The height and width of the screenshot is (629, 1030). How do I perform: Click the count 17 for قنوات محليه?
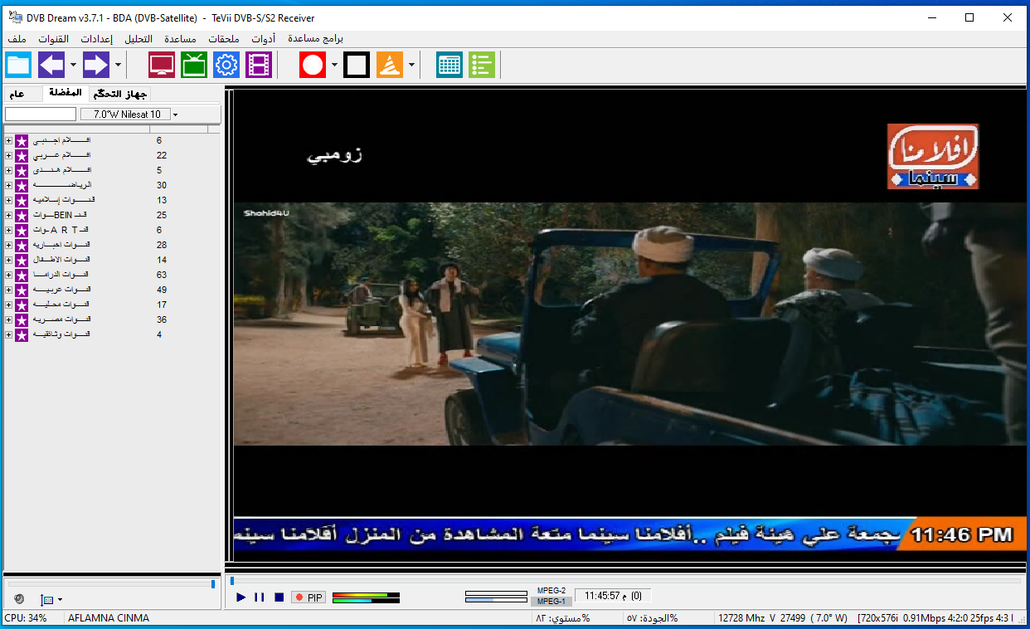click(x=162, y=305)
